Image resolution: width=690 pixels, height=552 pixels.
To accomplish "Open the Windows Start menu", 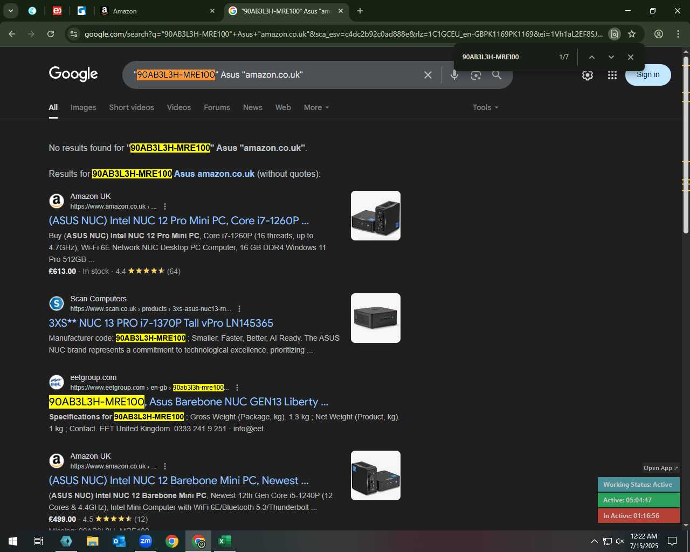I will [x=13, y=541].
